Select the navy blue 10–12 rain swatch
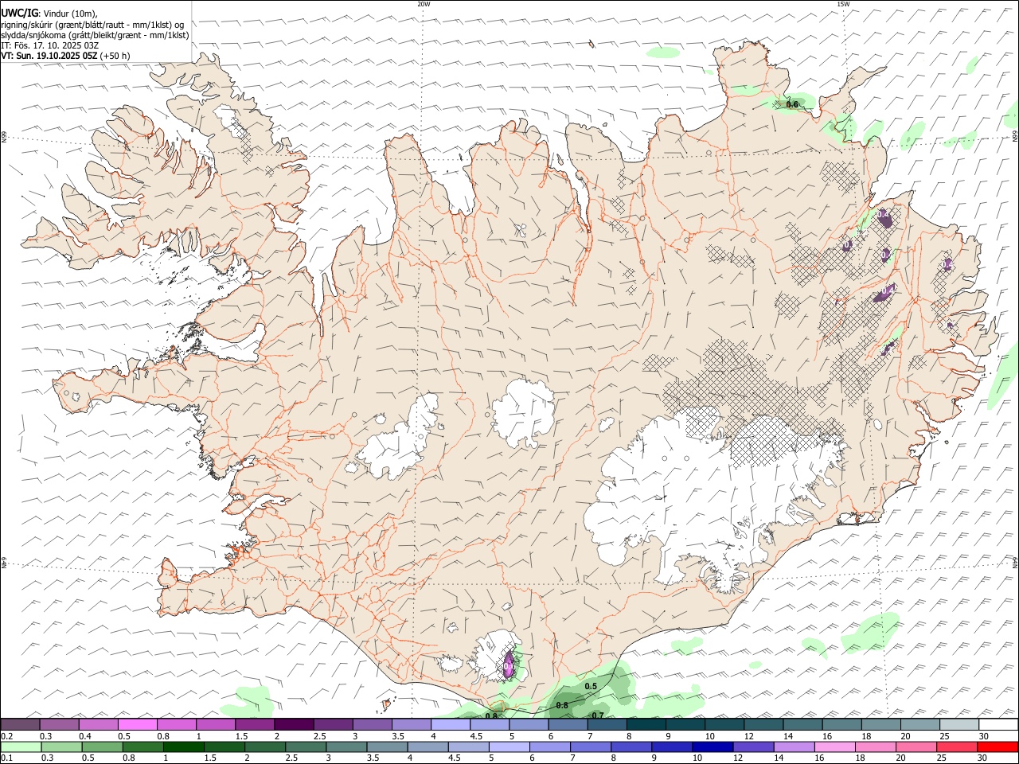Image resolution: width=1019 pixels, height=764 pixels. pyautogui.click(x=712, y=747)
